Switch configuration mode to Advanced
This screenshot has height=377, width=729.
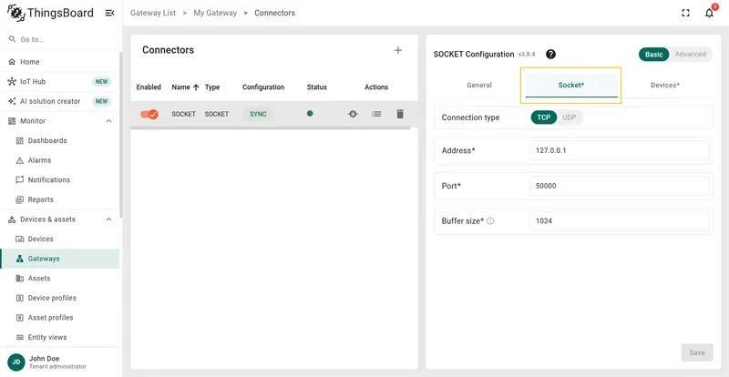(x=691, y=55)
